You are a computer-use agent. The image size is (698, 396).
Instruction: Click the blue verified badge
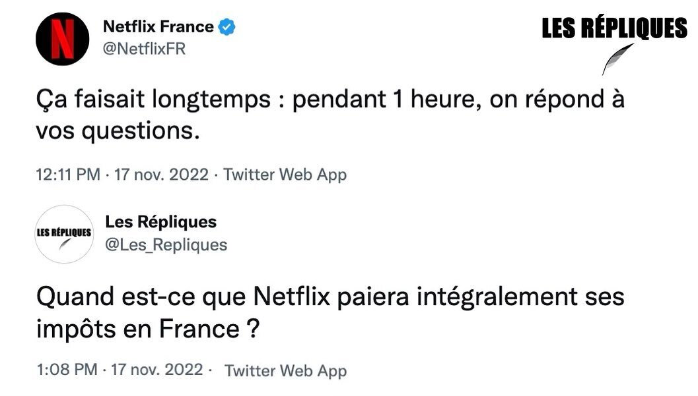click(228, 27)
